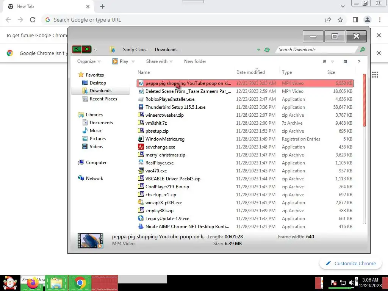Open Chrome profile avatar
Viewport: 388px width, 291px height.
coord(368,20)
